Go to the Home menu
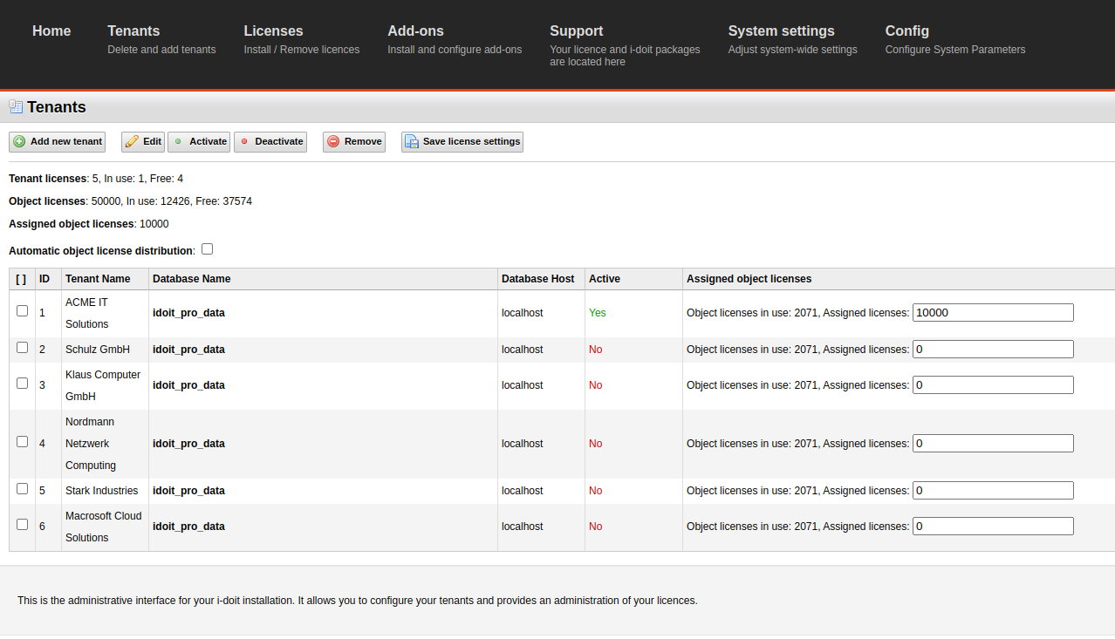Viewport: 1115px width, 639px height. point(51,31)
